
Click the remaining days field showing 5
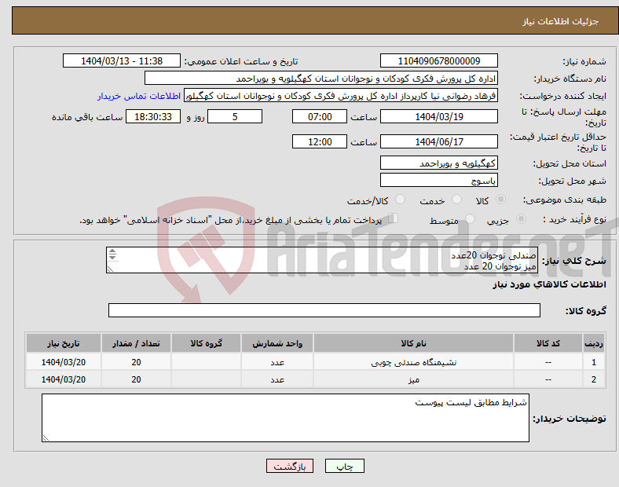(235, 116)
